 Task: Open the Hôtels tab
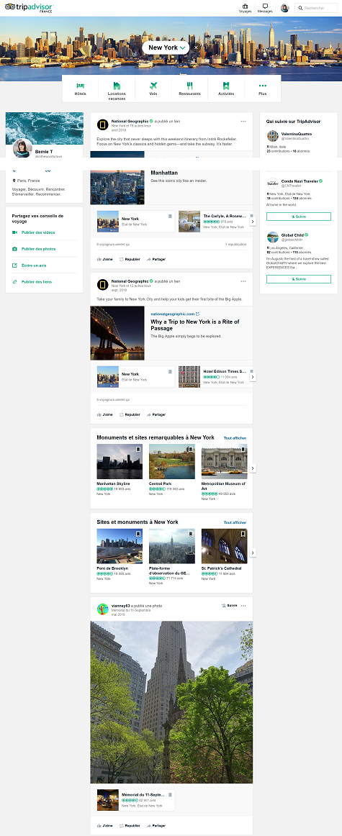[81, 88]
